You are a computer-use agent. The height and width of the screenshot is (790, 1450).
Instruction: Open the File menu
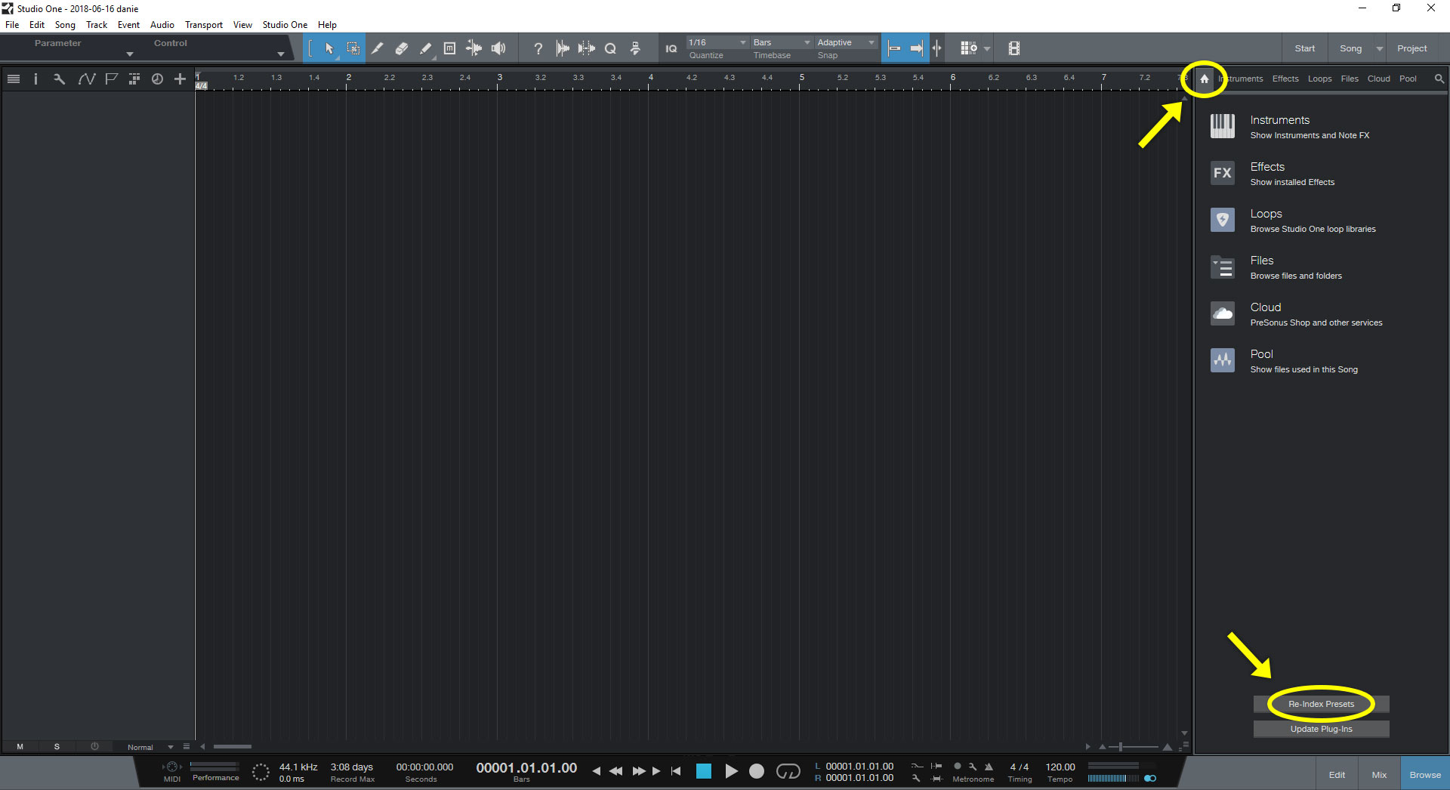pos(12,25)
